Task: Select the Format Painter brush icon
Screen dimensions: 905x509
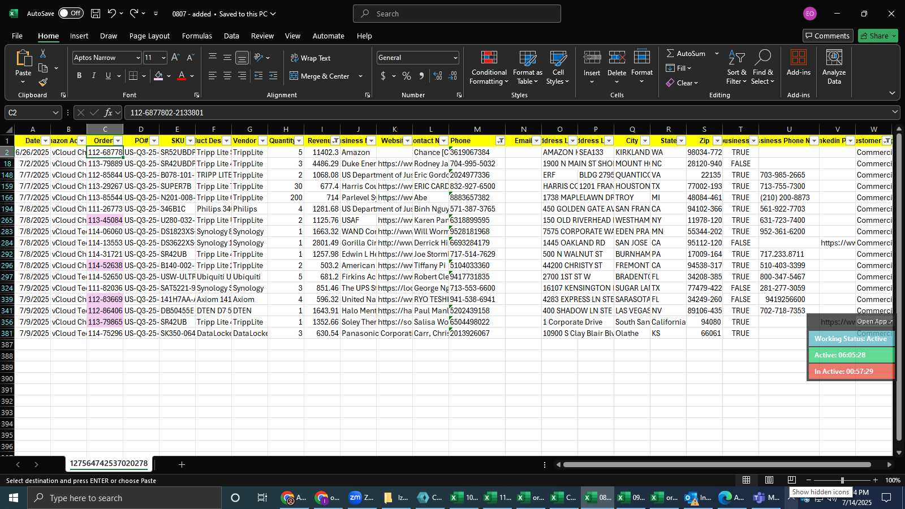Action: coord(43,82)
